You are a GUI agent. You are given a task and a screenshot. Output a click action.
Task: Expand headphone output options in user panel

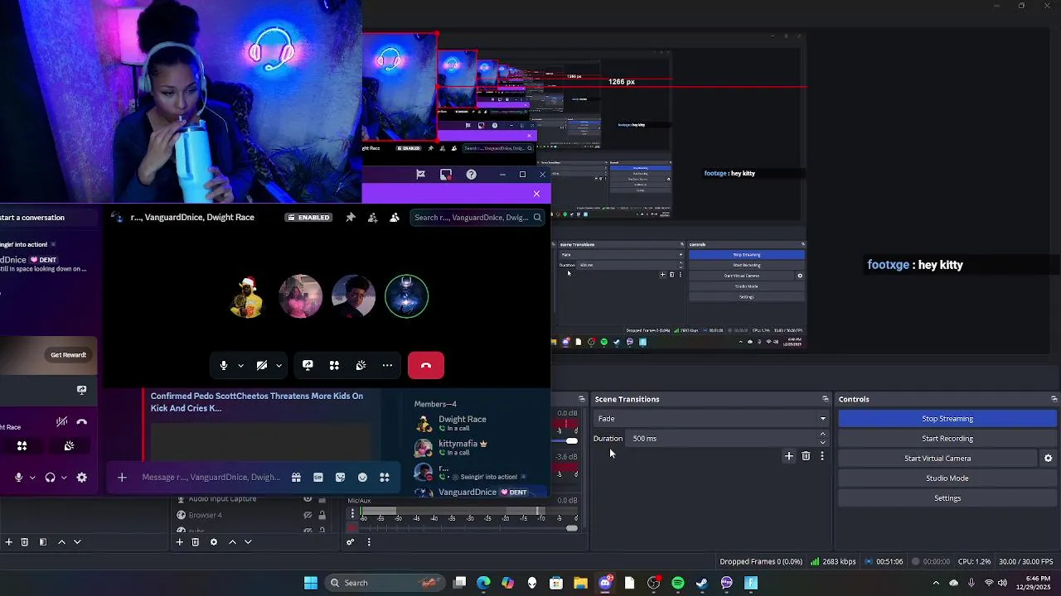(64, 478)
